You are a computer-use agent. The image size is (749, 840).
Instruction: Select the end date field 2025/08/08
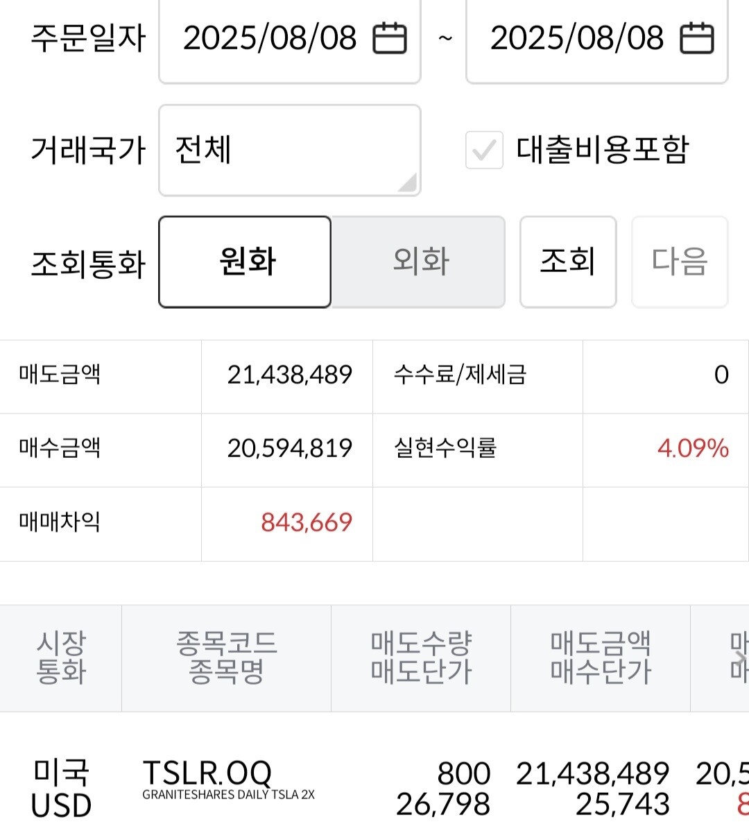[x=597, y=38]
